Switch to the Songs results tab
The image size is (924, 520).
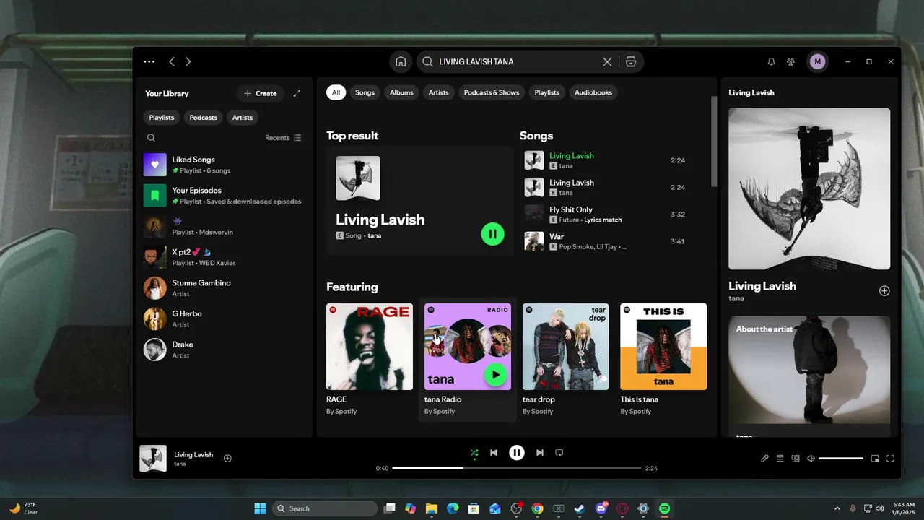click(365, 92)
